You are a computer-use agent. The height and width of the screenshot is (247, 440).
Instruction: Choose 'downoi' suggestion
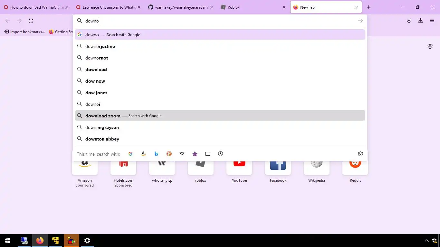pos(220,104)
